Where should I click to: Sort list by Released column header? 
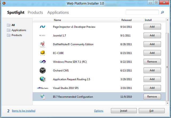[131, 20]
